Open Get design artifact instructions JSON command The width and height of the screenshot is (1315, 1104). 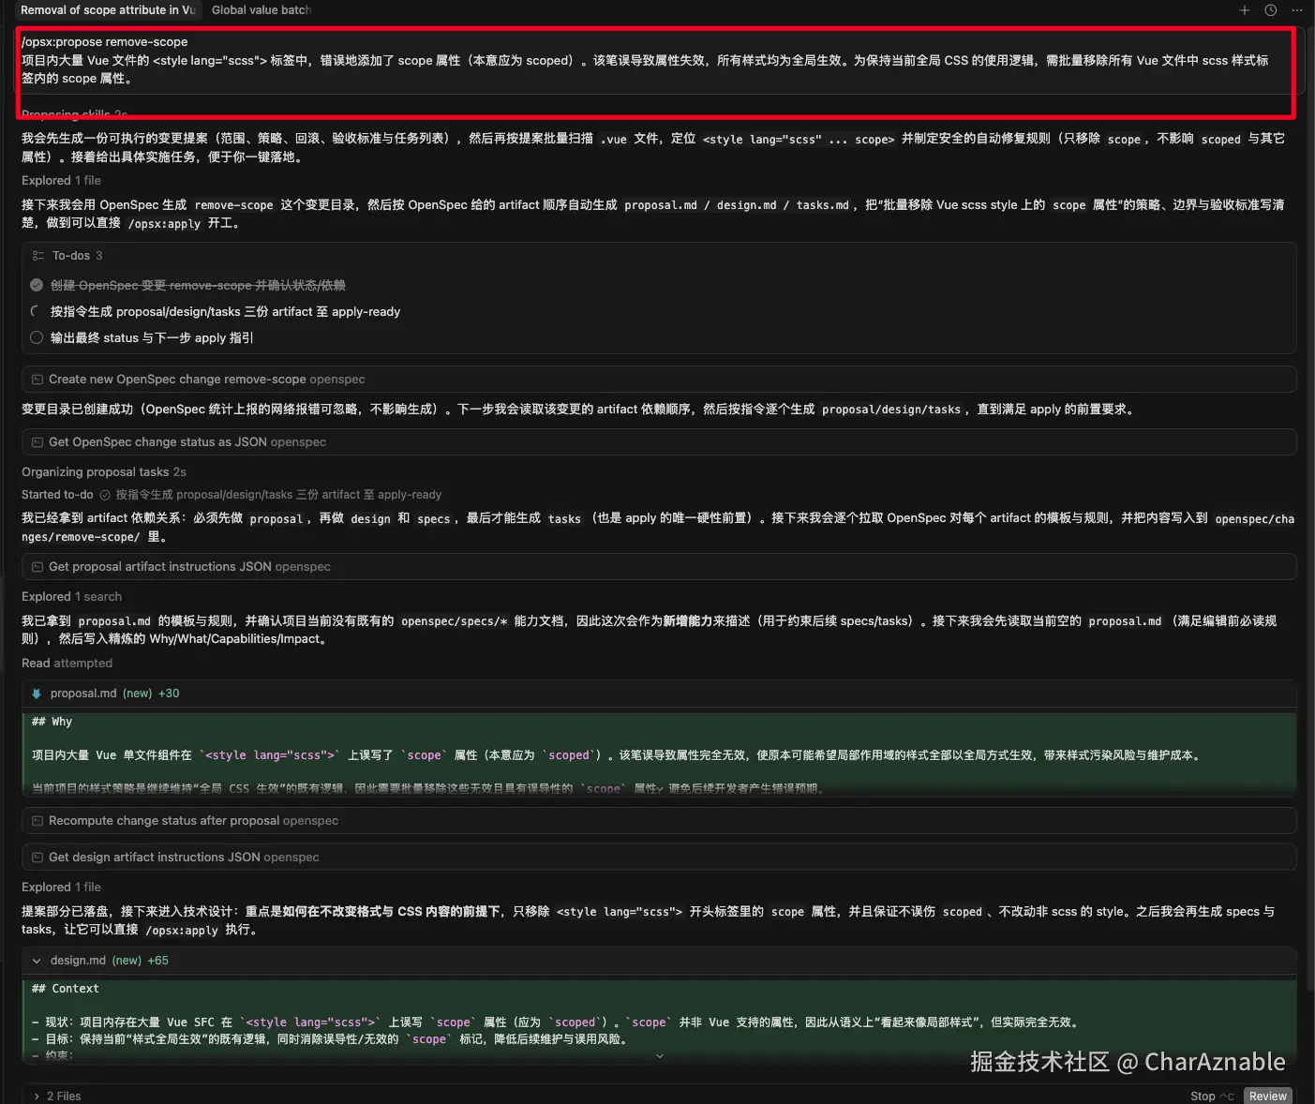click(x=659, y=858)
